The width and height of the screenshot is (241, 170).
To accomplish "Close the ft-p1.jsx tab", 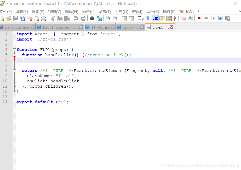I will coord(113,27).
